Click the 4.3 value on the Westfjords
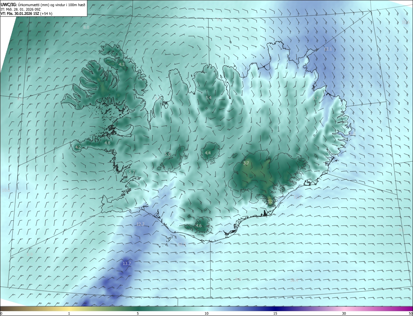Viewport: 413px width, 316px height. point(122,65)
